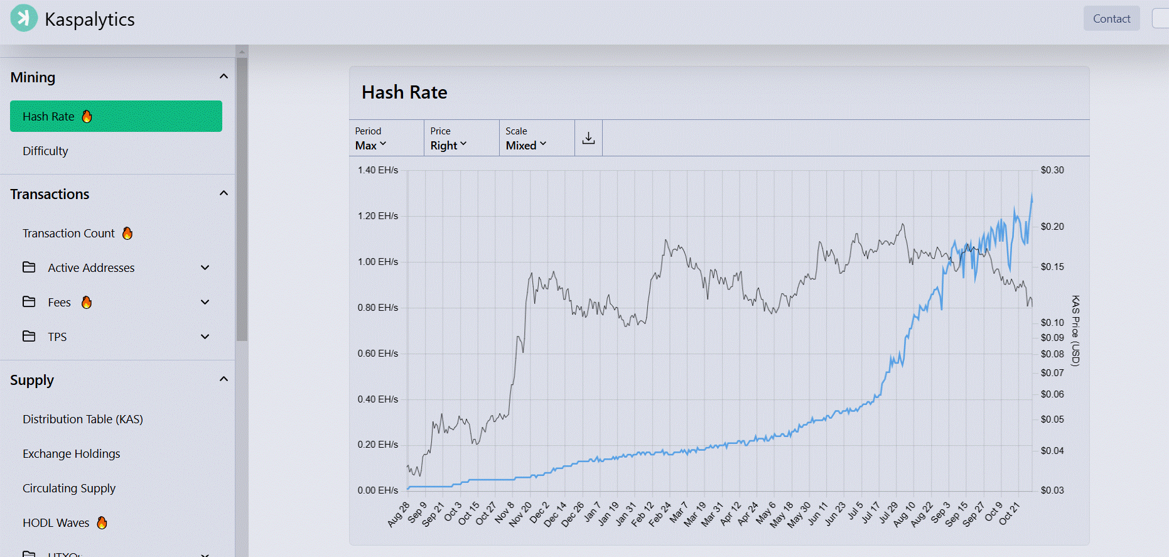The image size is (1169, 557).
Task: Open the Difficulty page
Action: 45,151
